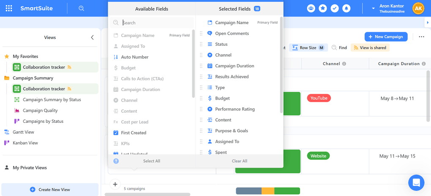The height and width of the screenshot is (196, 431).
Task: Click Create New View button
Action: click(x=50, y=189)
